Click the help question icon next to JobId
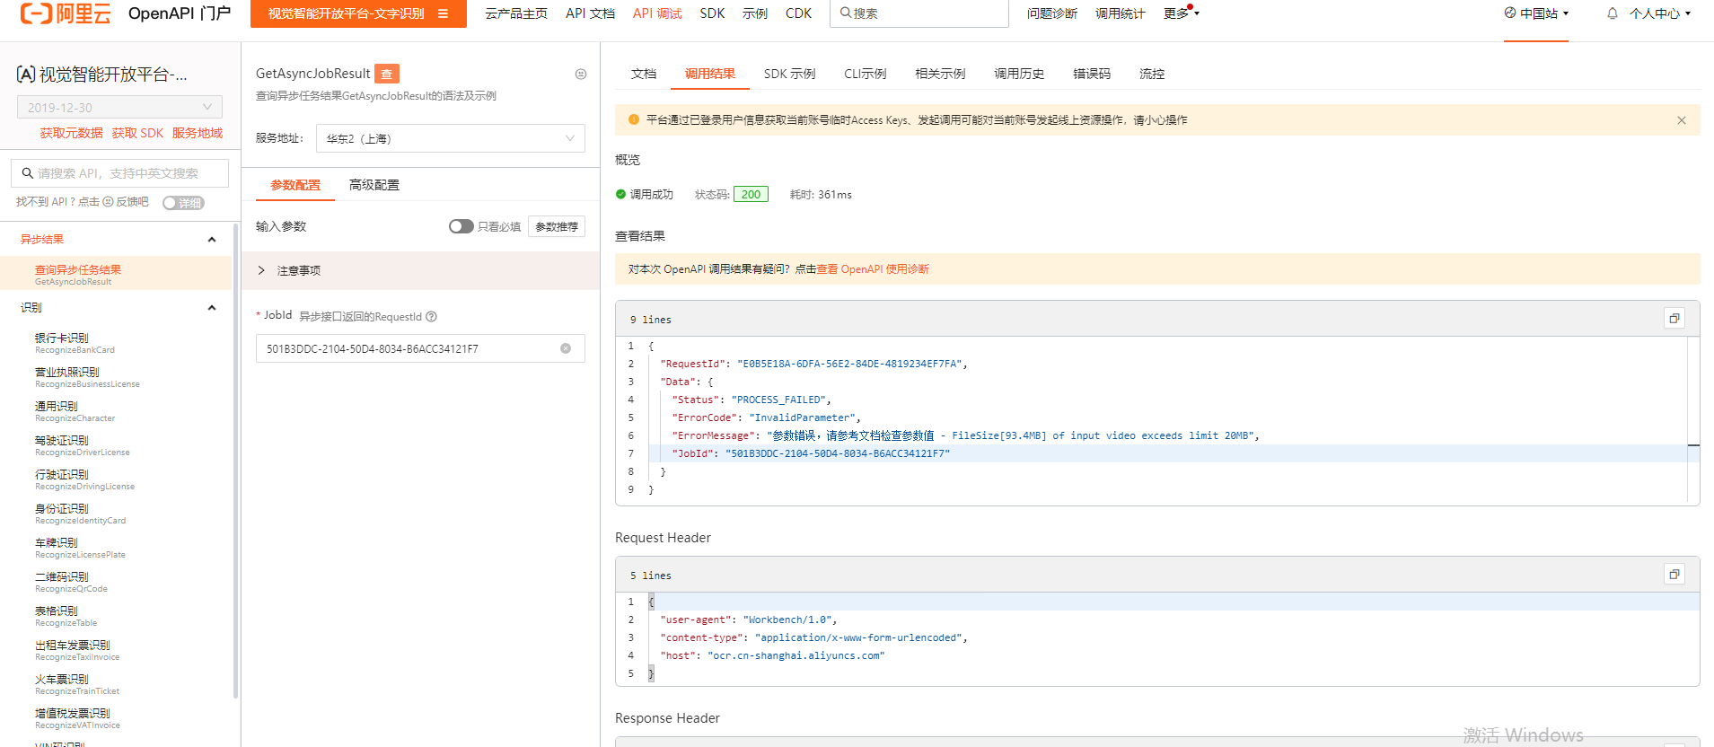 pos(431,316)
